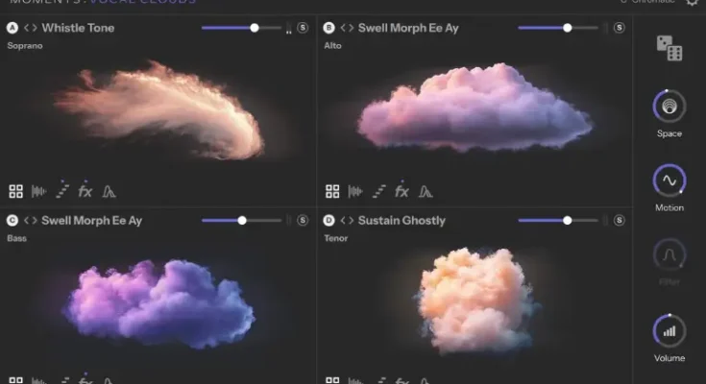Open the fx panel for layer A
Image resolution: width=706 pixels, height=384 pixels.
point(85,191)
